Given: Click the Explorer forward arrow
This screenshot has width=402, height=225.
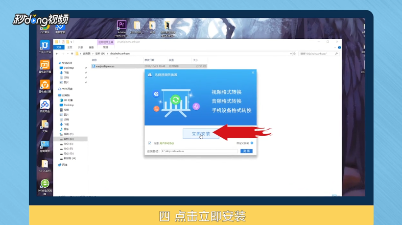Looking at the screenshot, I should [63, 54].
